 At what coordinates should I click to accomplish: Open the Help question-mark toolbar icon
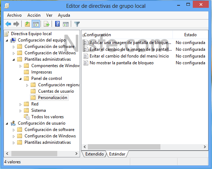point(58,24)
